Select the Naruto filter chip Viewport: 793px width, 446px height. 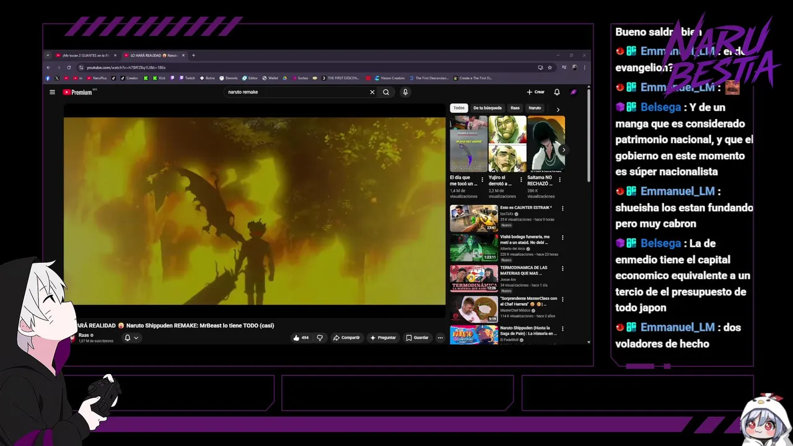(x=535, y=108)
